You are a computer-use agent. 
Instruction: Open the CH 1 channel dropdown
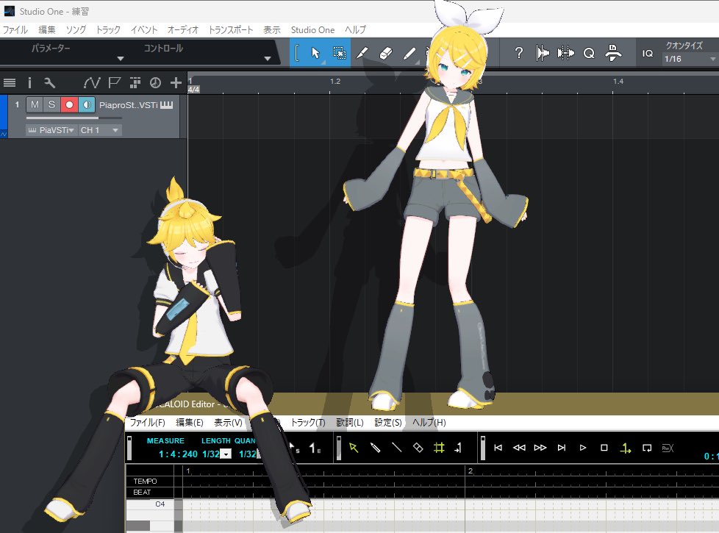(99, 130)
